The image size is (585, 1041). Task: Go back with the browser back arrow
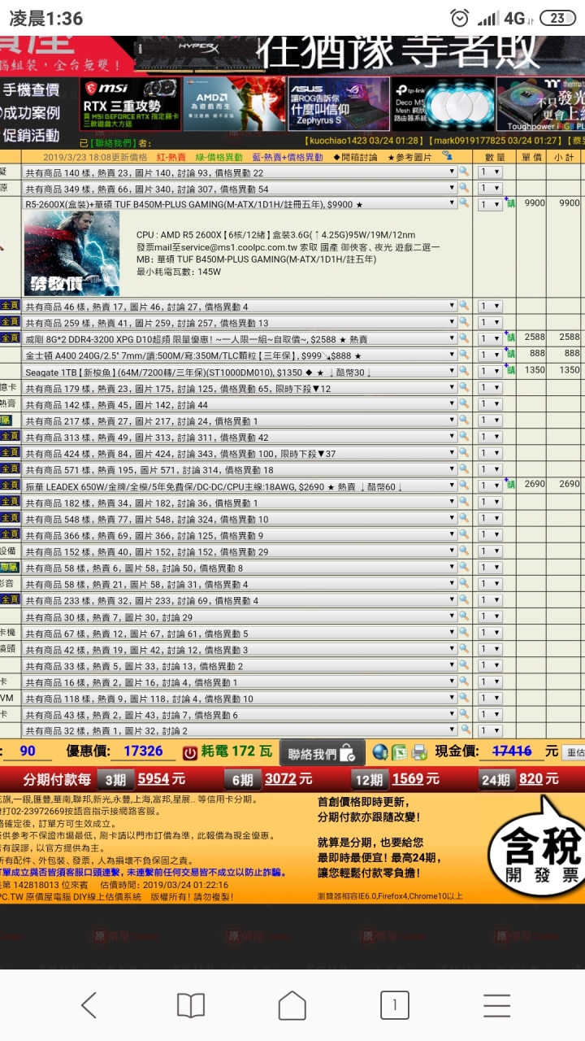click(x=89, y=1005)
